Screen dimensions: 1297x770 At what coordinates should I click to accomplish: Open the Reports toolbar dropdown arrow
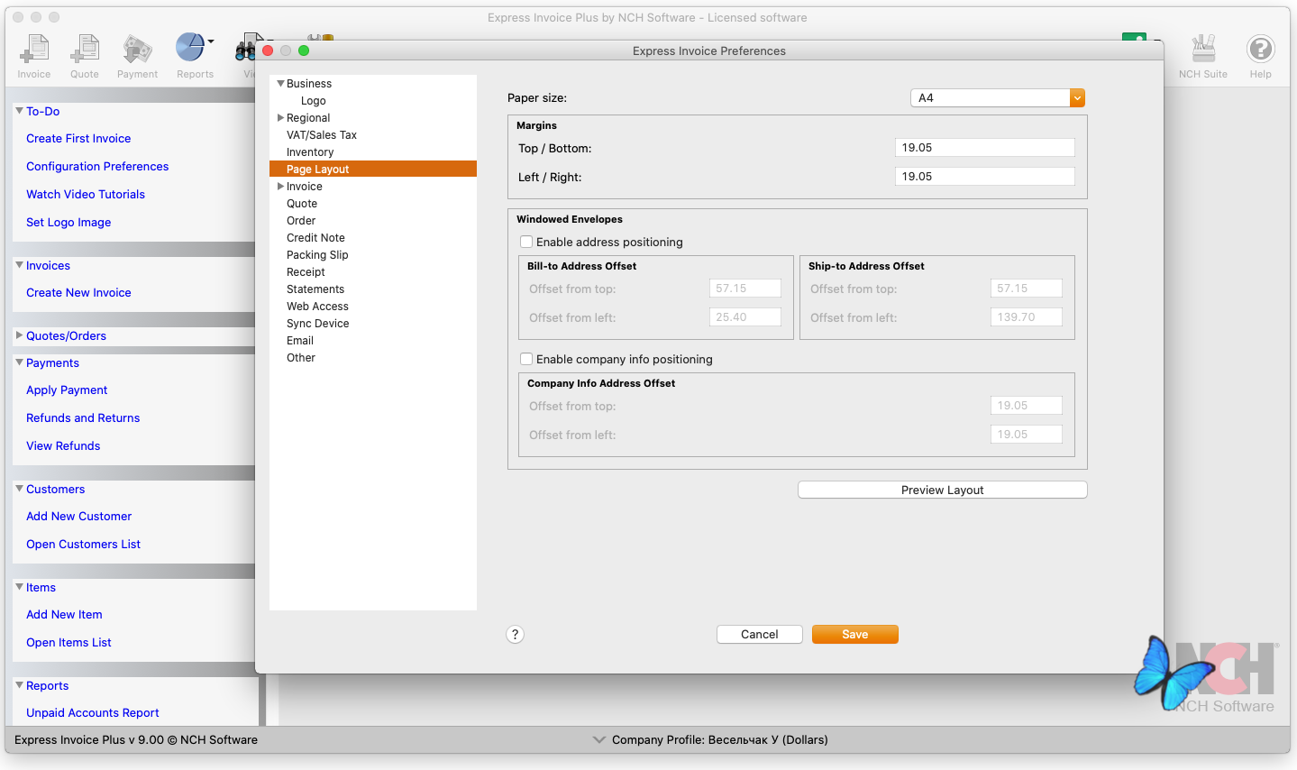click(x=211, y=41)
